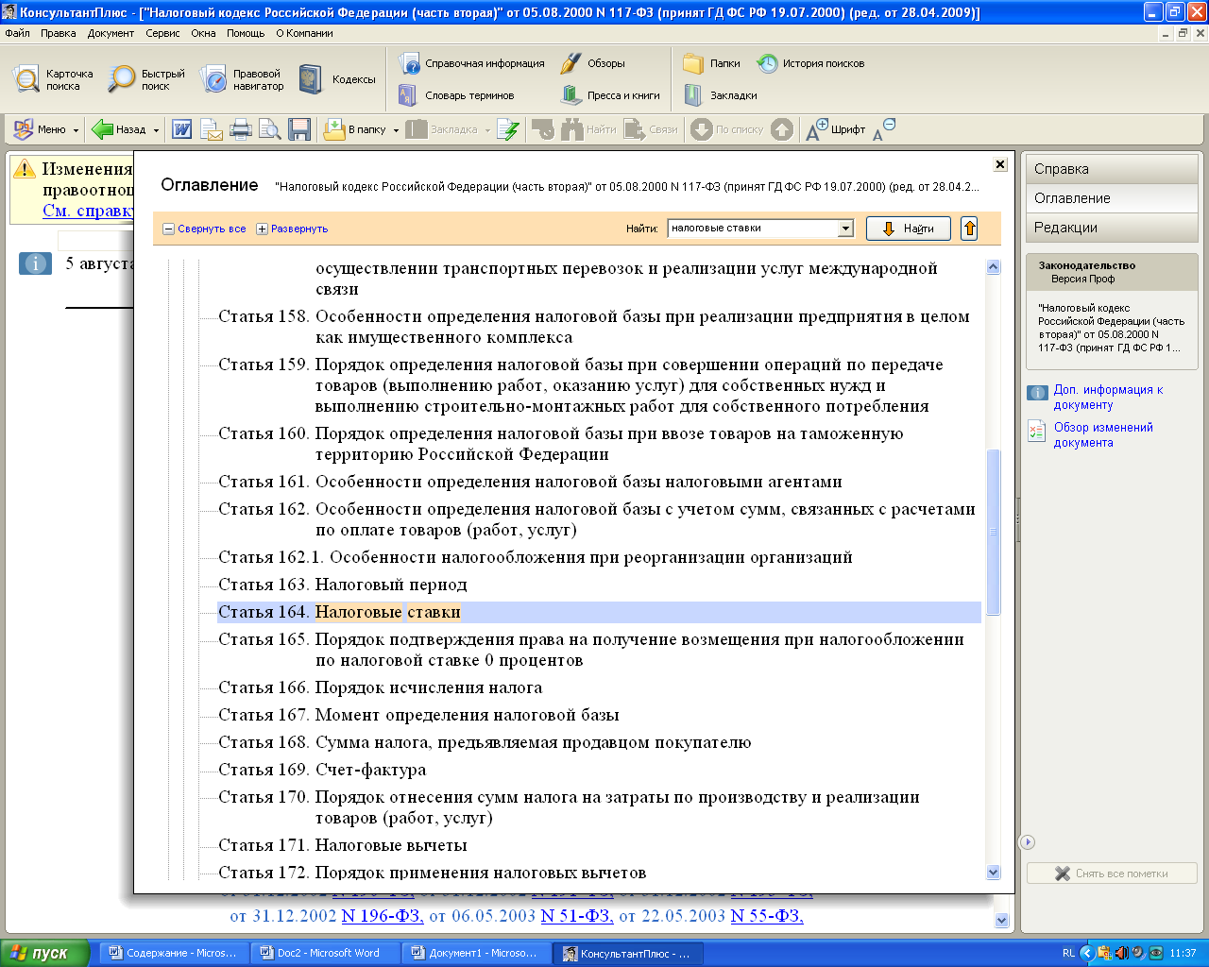Click the orange up arrow search button
This screenshot has width=1209, height=967.
pos(969,229)
